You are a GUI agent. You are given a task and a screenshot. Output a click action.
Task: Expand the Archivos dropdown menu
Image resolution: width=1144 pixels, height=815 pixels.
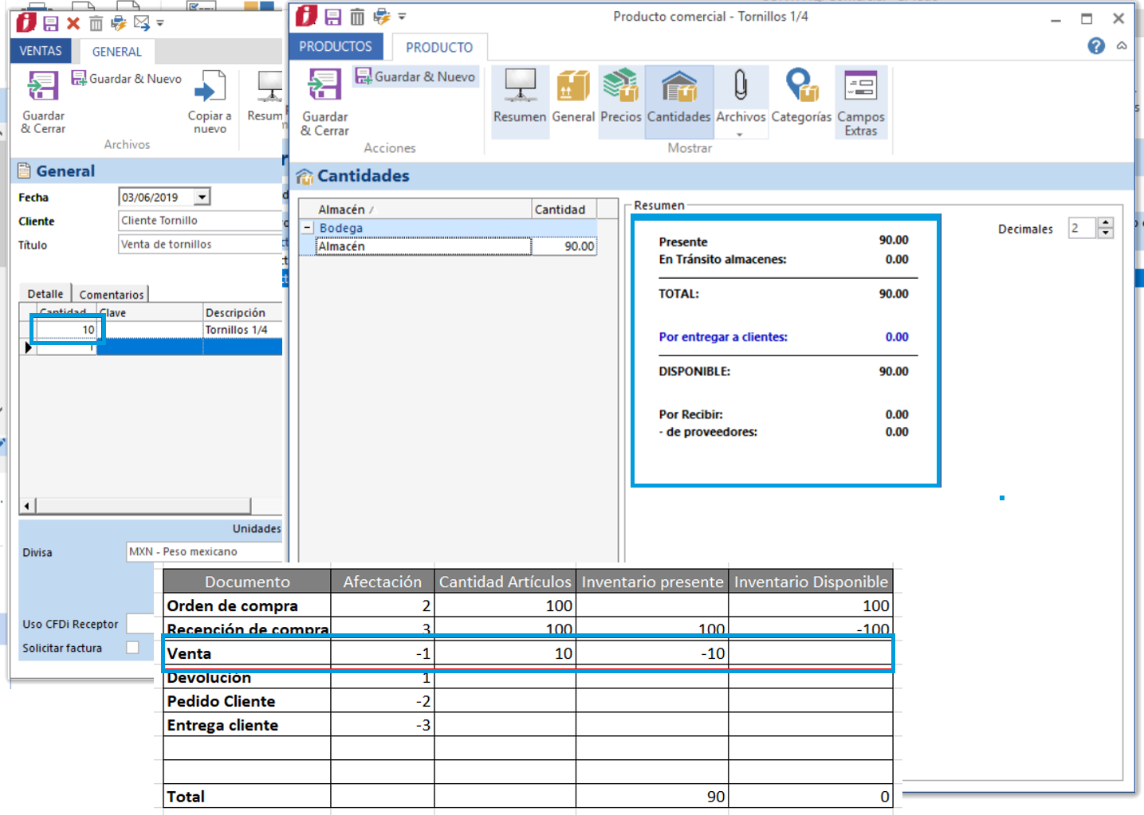(x=740, y=133)
